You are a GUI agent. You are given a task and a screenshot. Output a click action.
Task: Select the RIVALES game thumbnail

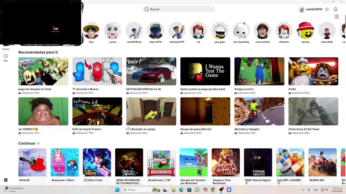click(x=32, y=162)
